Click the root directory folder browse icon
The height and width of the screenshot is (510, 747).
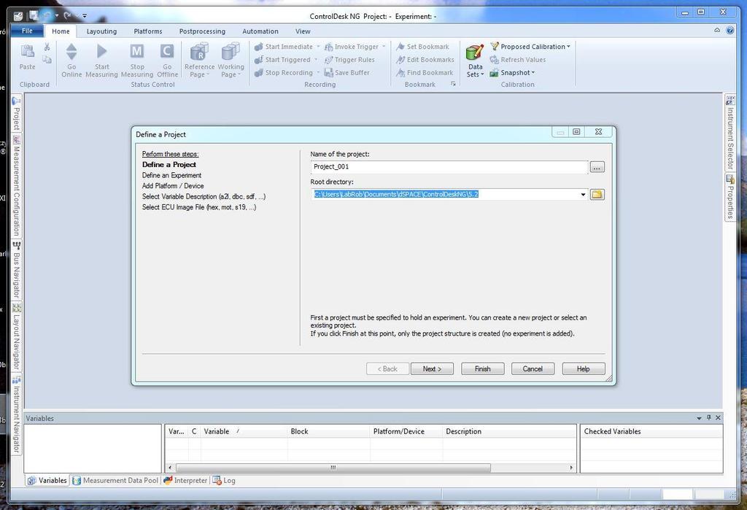[597, 195]
